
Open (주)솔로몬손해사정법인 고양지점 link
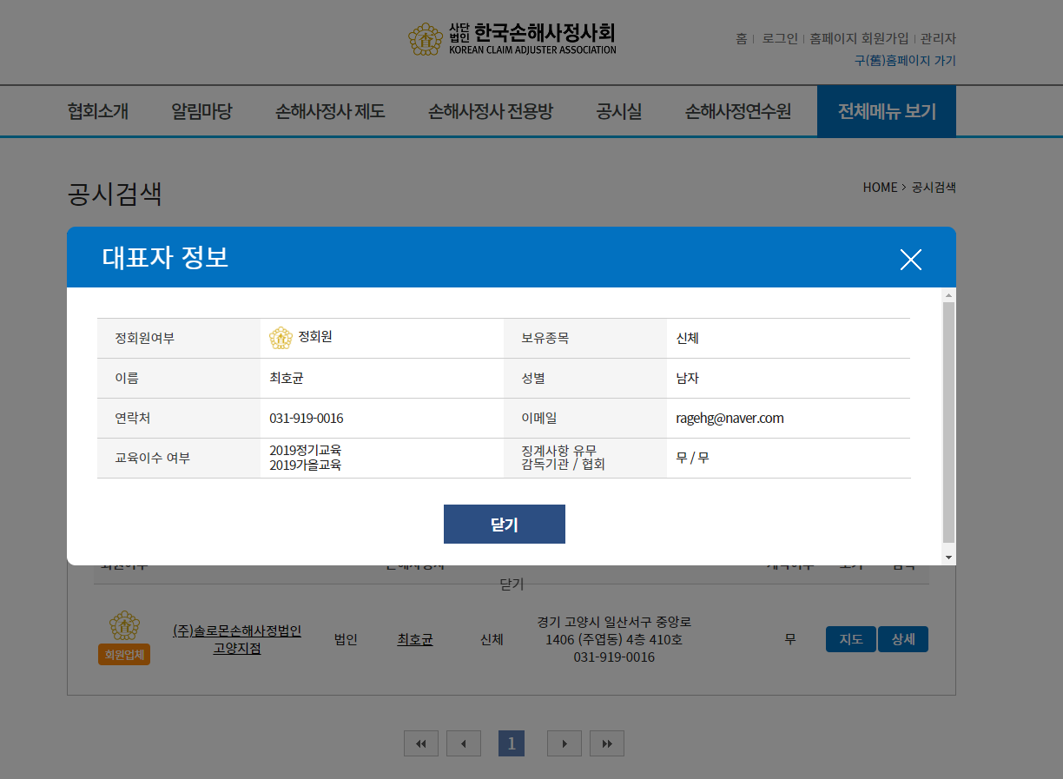[237, 639]
